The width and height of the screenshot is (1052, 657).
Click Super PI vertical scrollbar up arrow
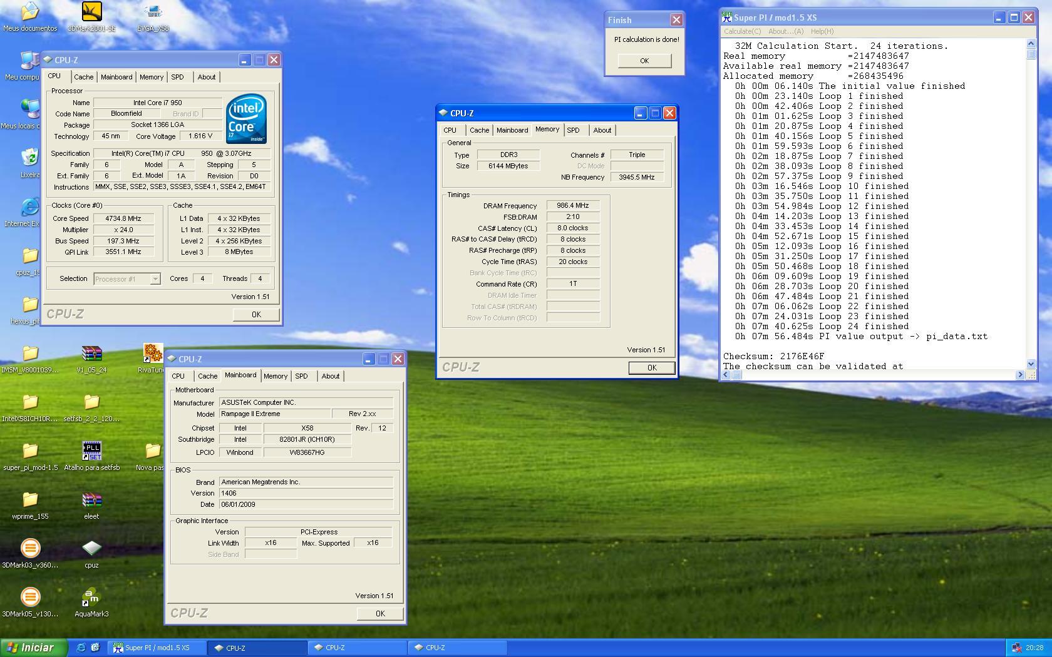1031,43
